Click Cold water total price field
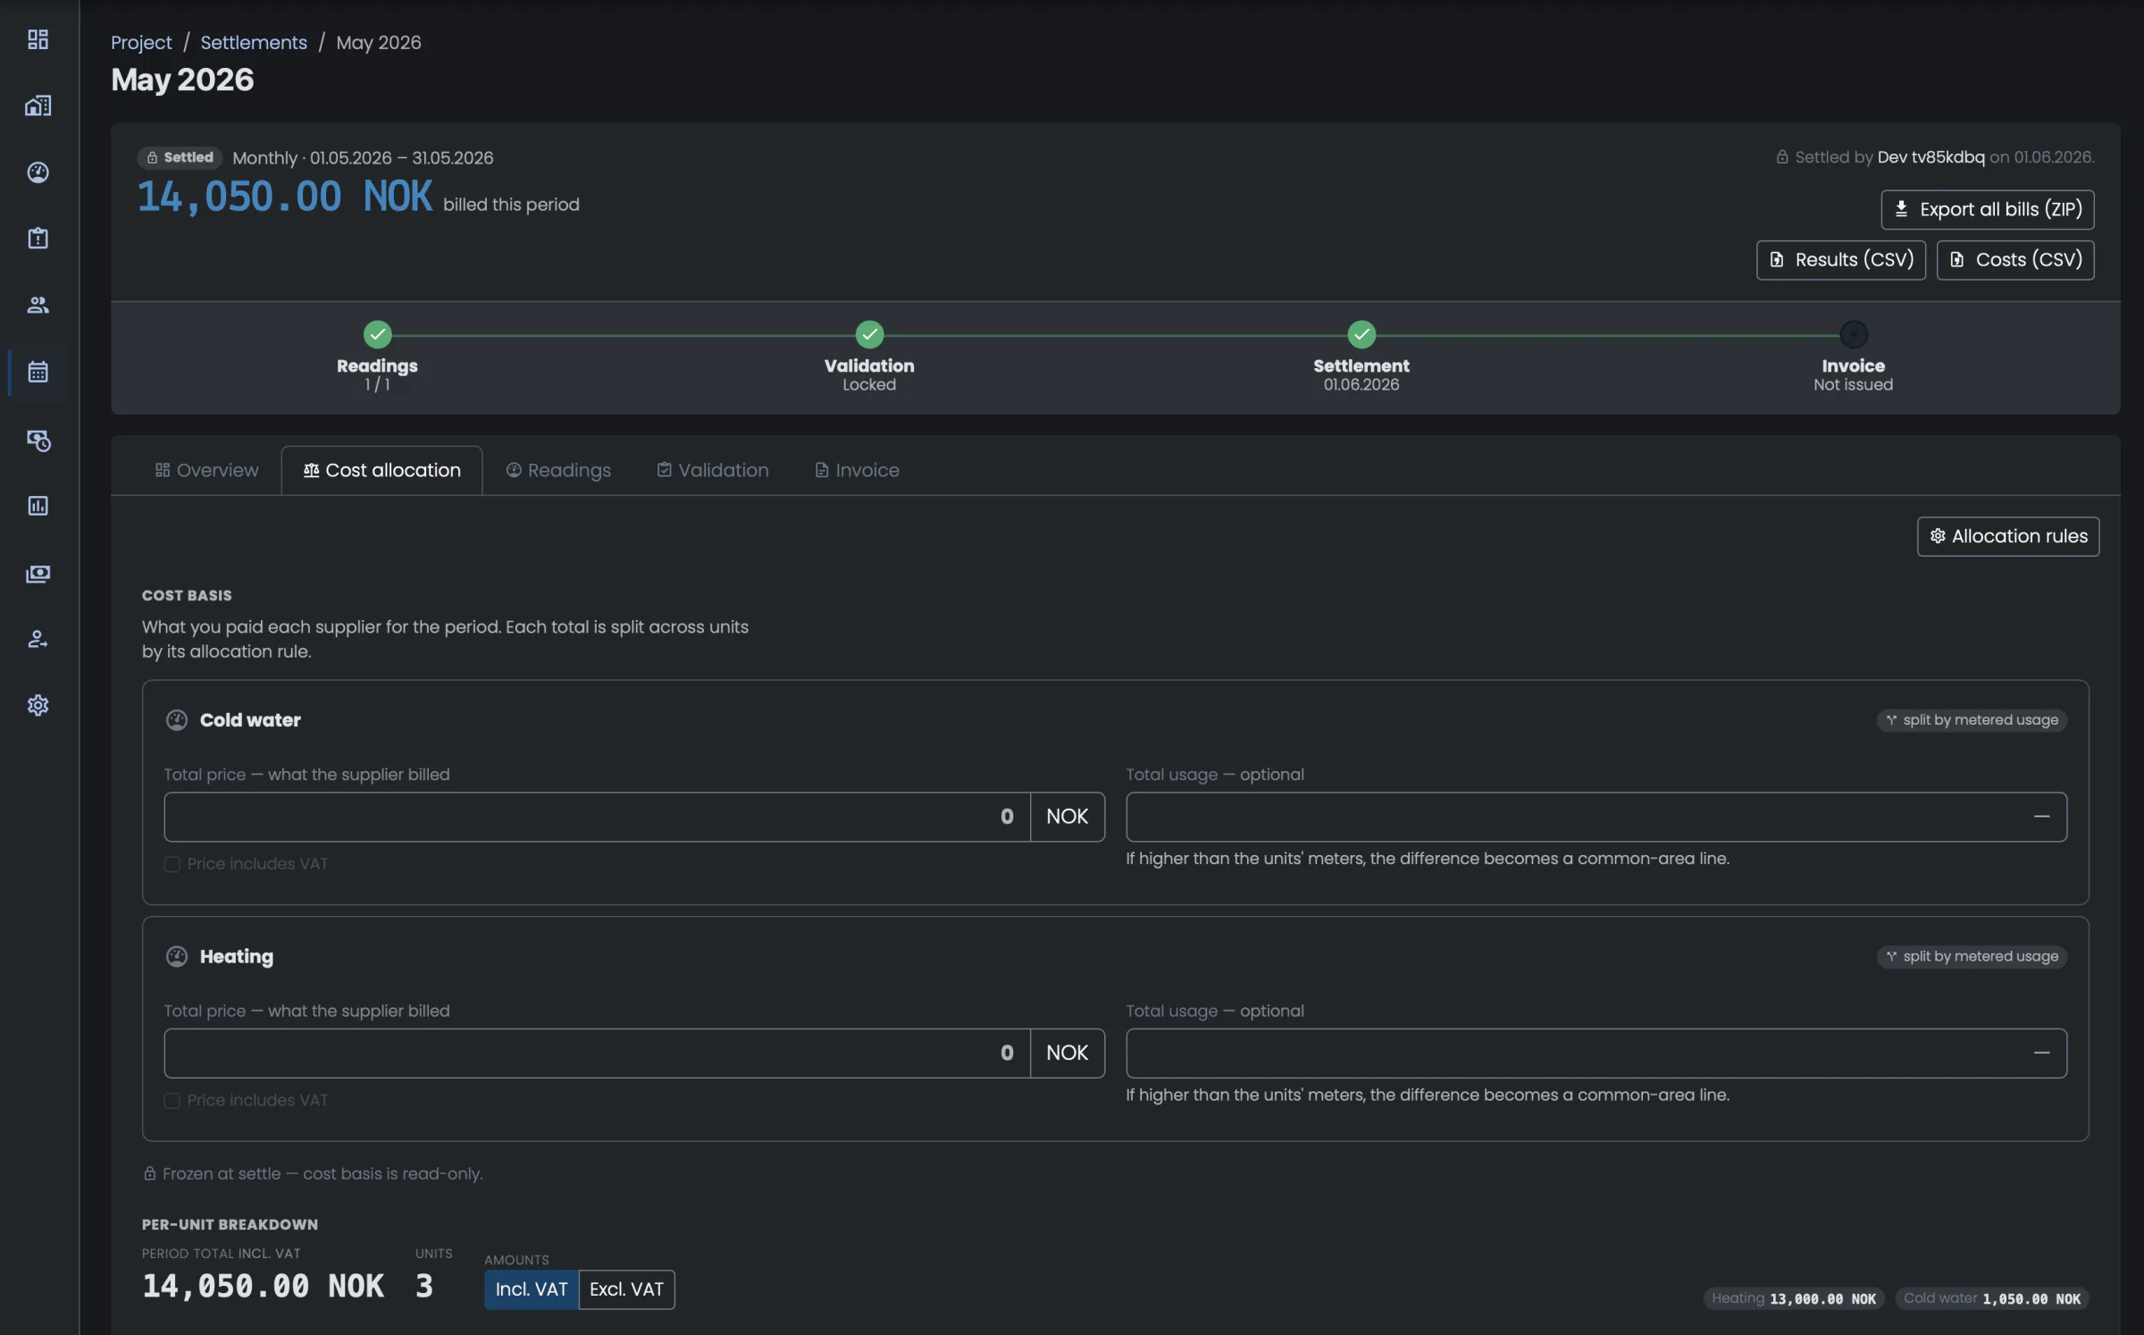 [597, 817]
